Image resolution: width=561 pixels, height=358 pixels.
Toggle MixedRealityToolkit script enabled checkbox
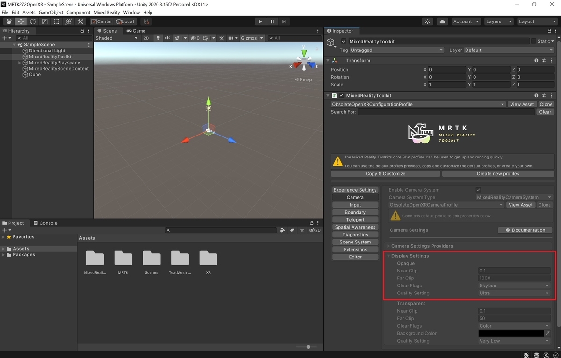(x=341, y=95)
